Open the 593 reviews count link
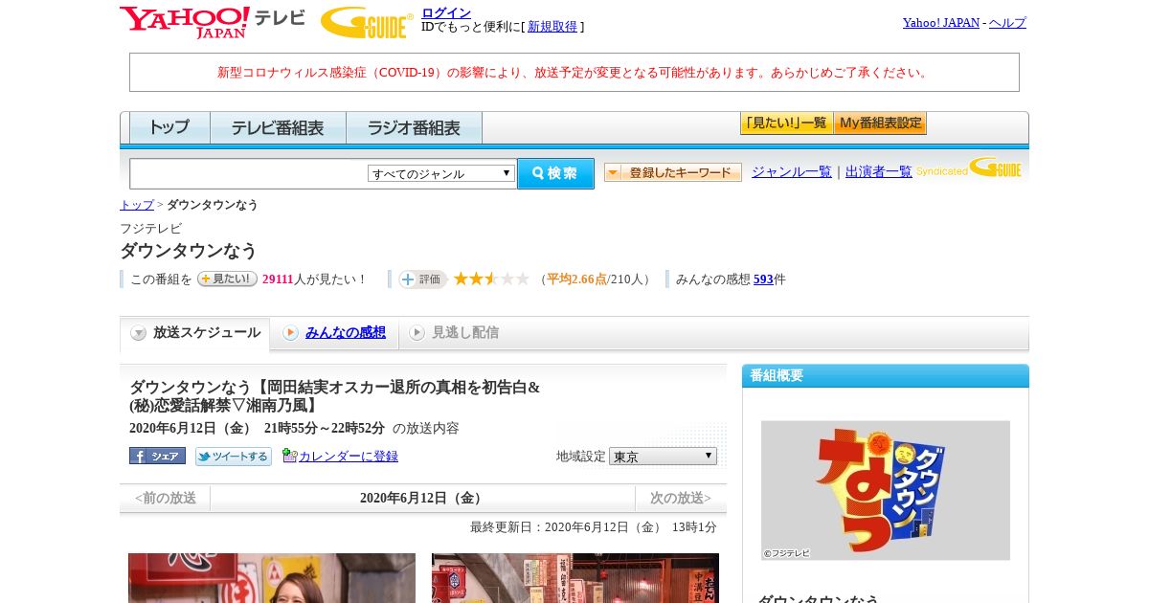The height and width of the screenshot is (603, 1149). (x=763, y=279)
